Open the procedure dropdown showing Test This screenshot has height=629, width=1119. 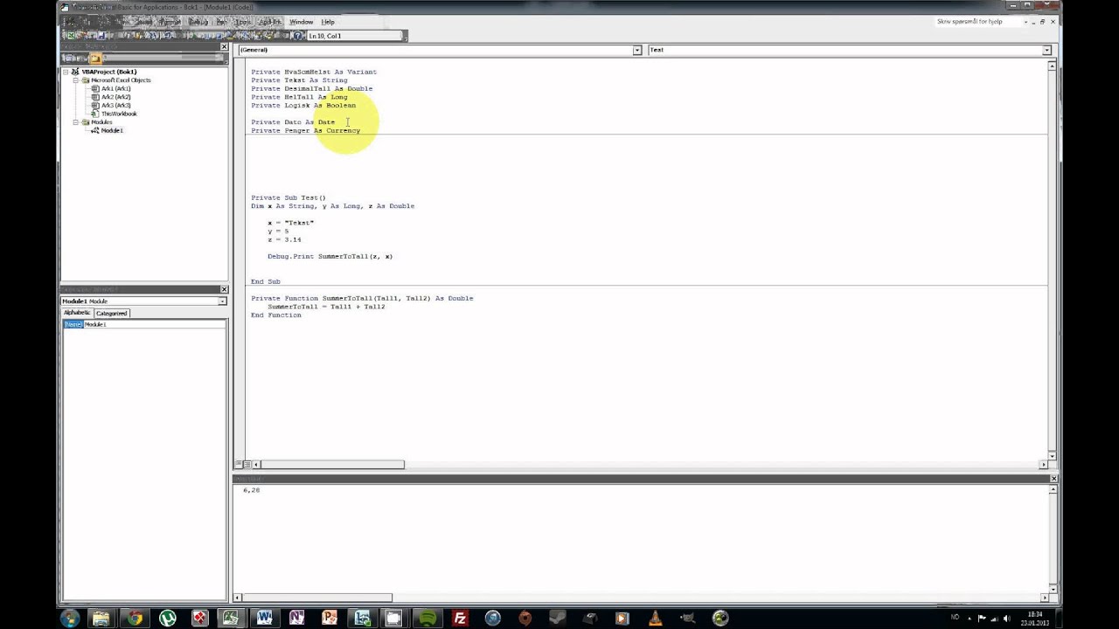[x=1046, y=50]
